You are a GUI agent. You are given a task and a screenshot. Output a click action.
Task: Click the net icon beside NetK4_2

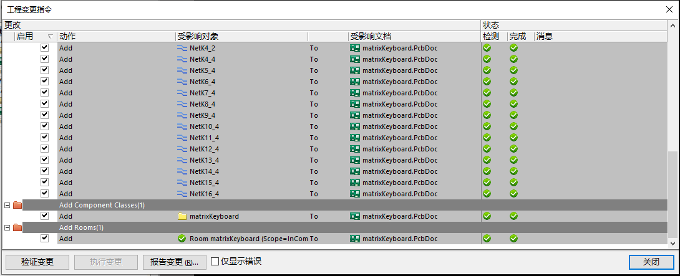182,48
